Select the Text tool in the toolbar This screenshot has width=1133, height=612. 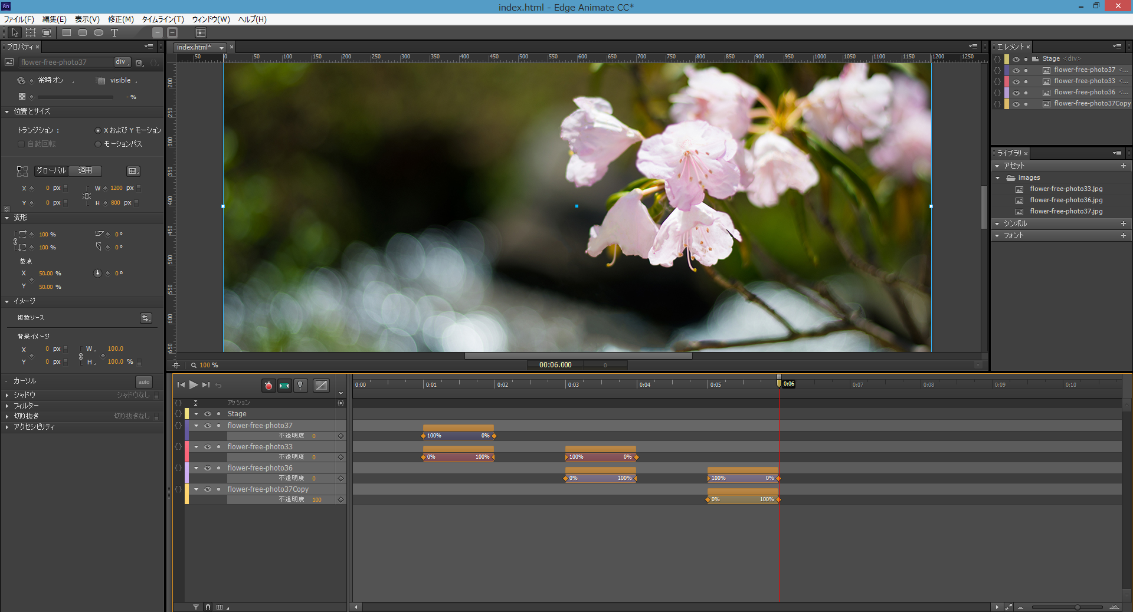[x=114, y=33]
